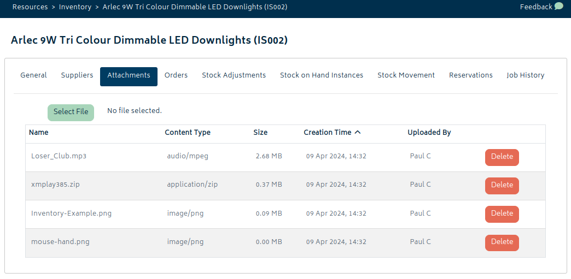This screenshot has width=571, height=279.
Task: Sort by Uploaded By column header
Action: 429,133
